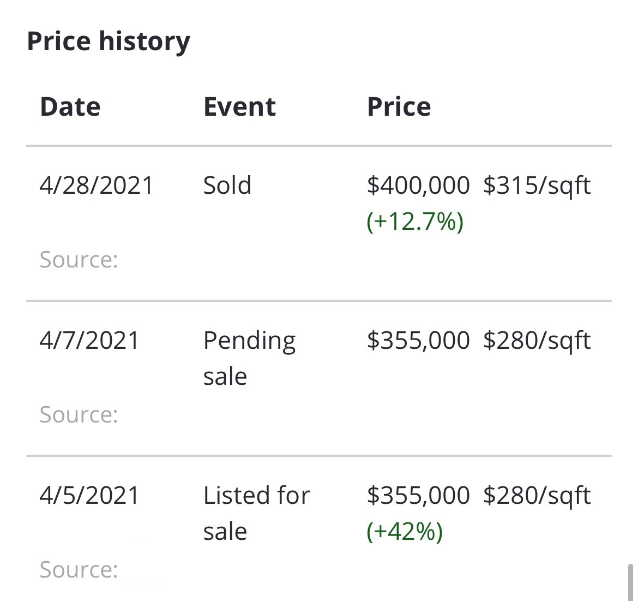Click the 4/5/2021 date
The width and height of the screenshot is (638, 601).
pos(89,496)
